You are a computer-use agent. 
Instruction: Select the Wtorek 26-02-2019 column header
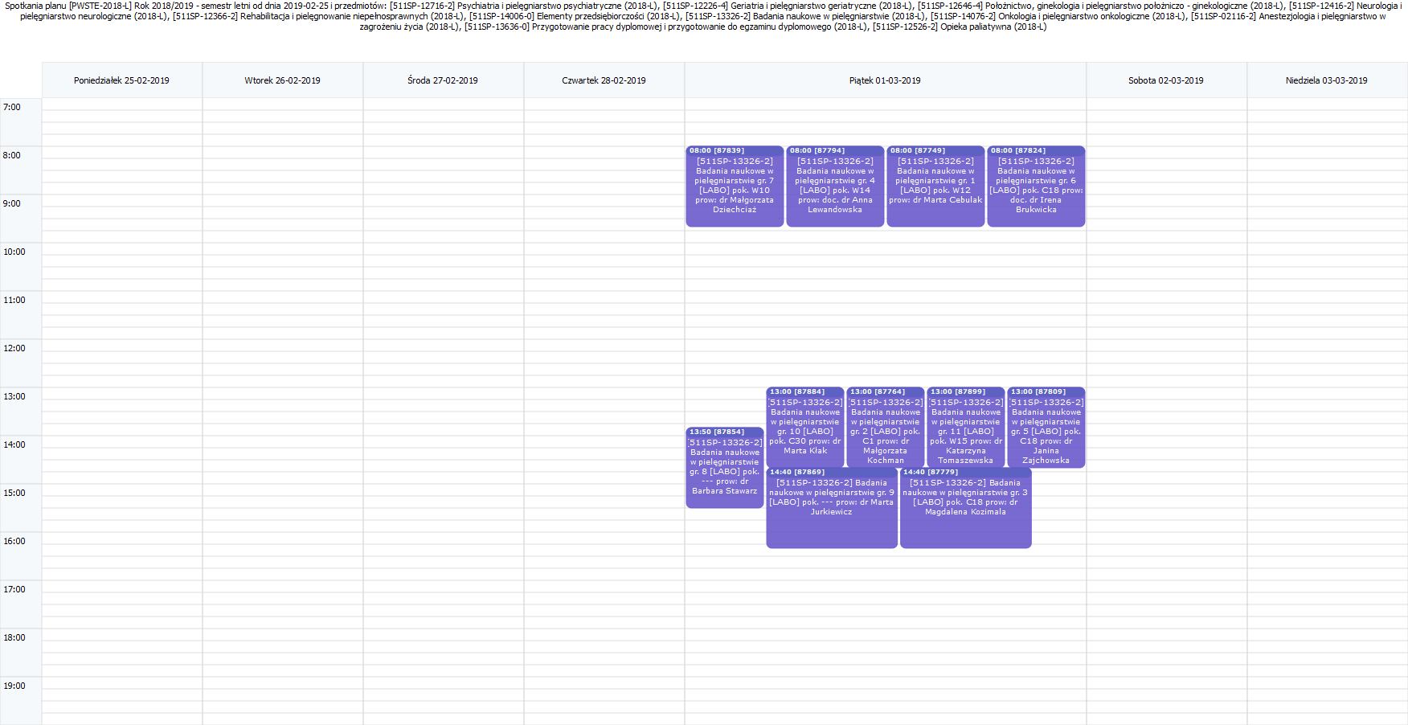(x=283, y=80)
